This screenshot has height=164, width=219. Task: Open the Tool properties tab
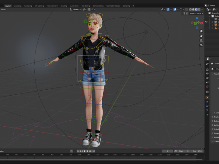tap(207, 64)
